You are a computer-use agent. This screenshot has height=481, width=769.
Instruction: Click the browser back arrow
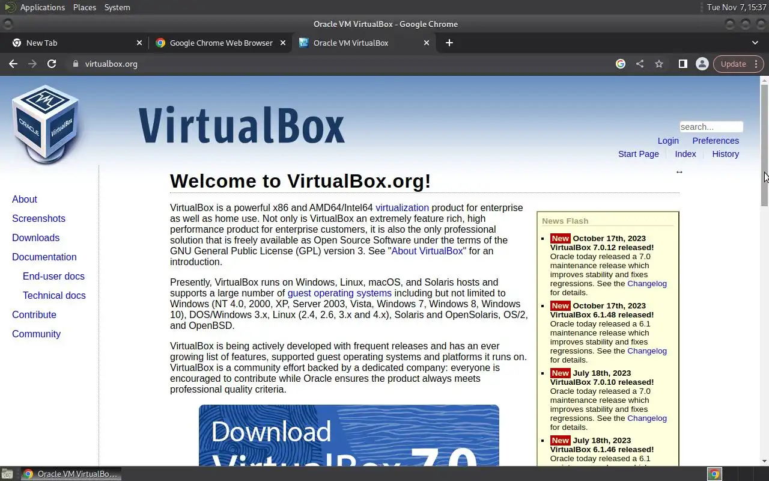click(x=13, y=64)
